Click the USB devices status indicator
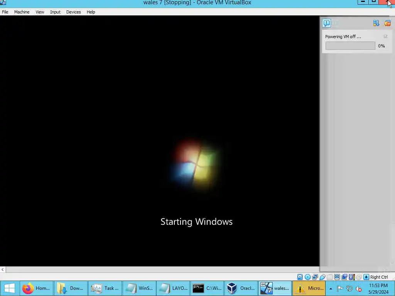This screenshot has height=296, width=395. coord(322,277)
